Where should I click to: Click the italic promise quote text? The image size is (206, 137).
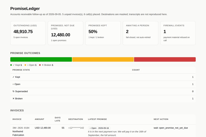pyautogui.click(x=117, y=133)
